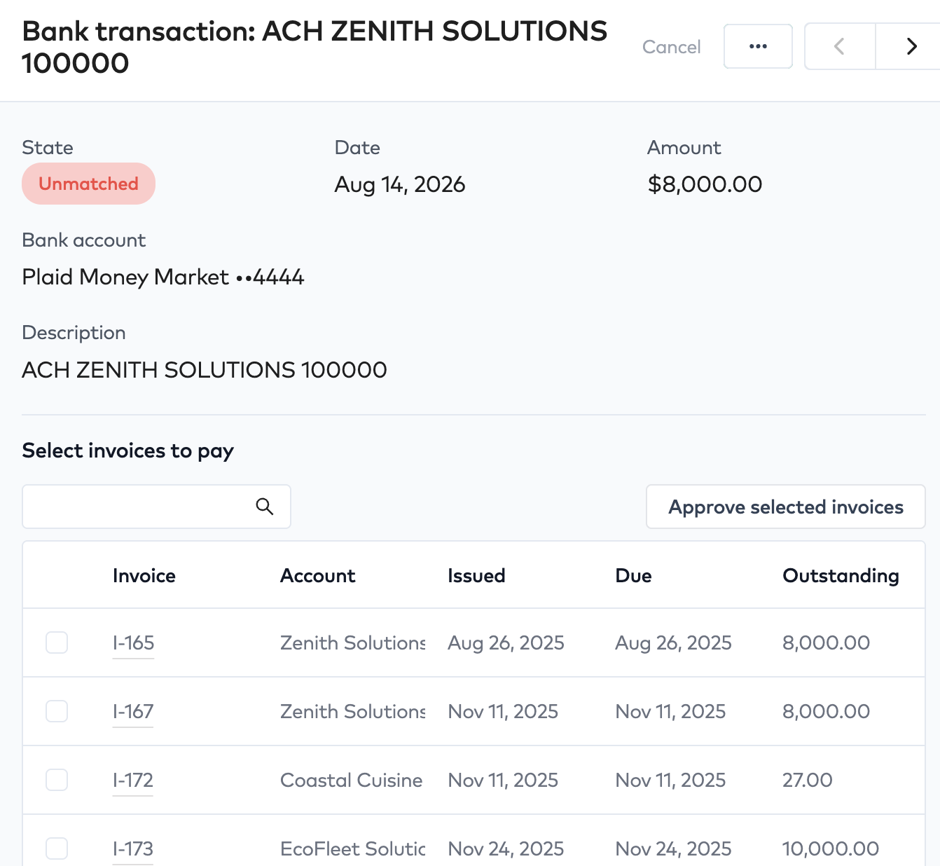Viewport: 940px width, 866px height.
Task: Click description ACH ZENITH SOLUTIONS 100000
Action: point(205,369)
